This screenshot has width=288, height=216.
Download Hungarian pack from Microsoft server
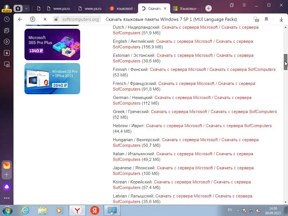click(x=190, y=140)
